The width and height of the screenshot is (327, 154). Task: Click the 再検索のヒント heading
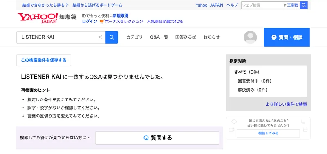[36, 90]
